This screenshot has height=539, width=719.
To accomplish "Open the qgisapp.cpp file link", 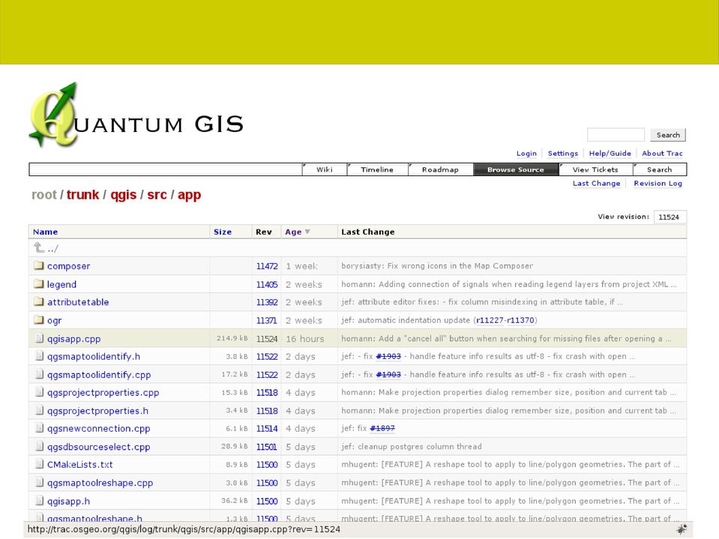I will coord(73,339).
